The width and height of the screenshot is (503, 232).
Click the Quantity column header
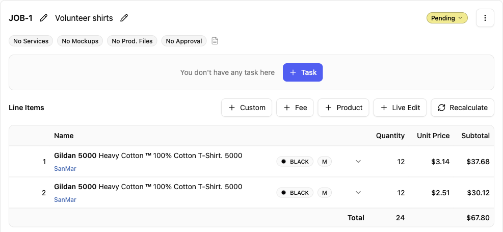(390, 136)
